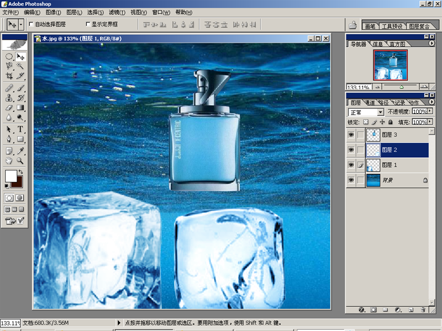442x331 pixels.
Task: Select the Clone Stamp tool
Action: point(9,98)
